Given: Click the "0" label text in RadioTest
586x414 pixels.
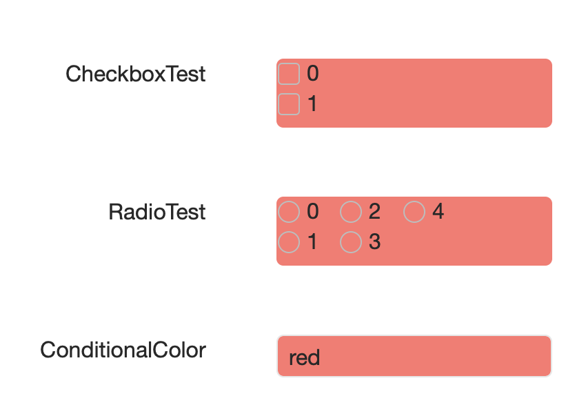Looking at the screenshot, I should click(313, 212).
